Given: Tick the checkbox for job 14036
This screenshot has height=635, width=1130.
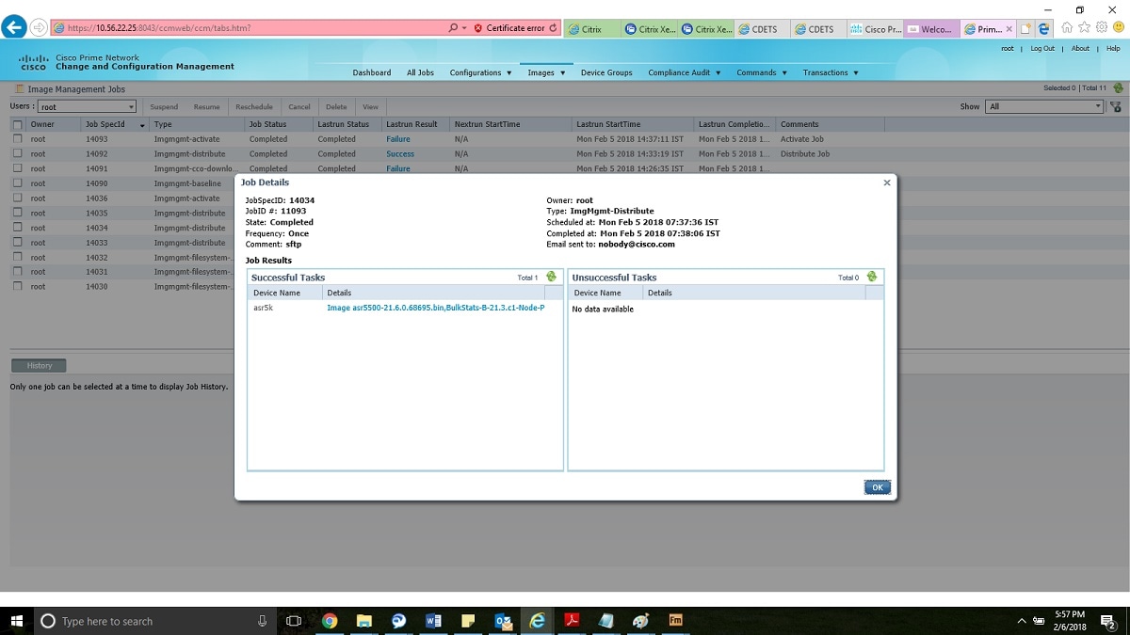Looking at the screenshot, I should pyautogui.click(x=17, y=198).
